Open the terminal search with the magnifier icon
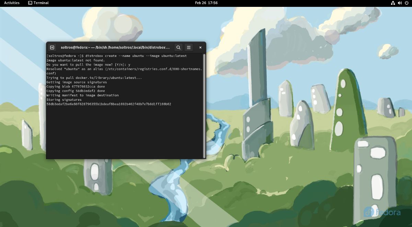Viewport: 412px width, 227px height. [x=178, y=47]
